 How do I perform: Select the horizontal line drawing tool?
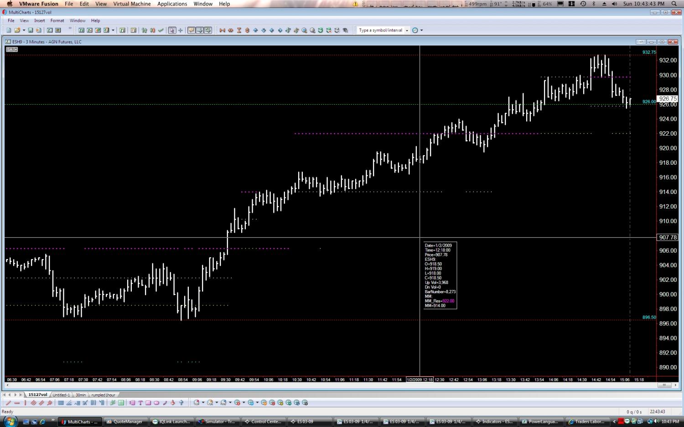coord(17,403)
